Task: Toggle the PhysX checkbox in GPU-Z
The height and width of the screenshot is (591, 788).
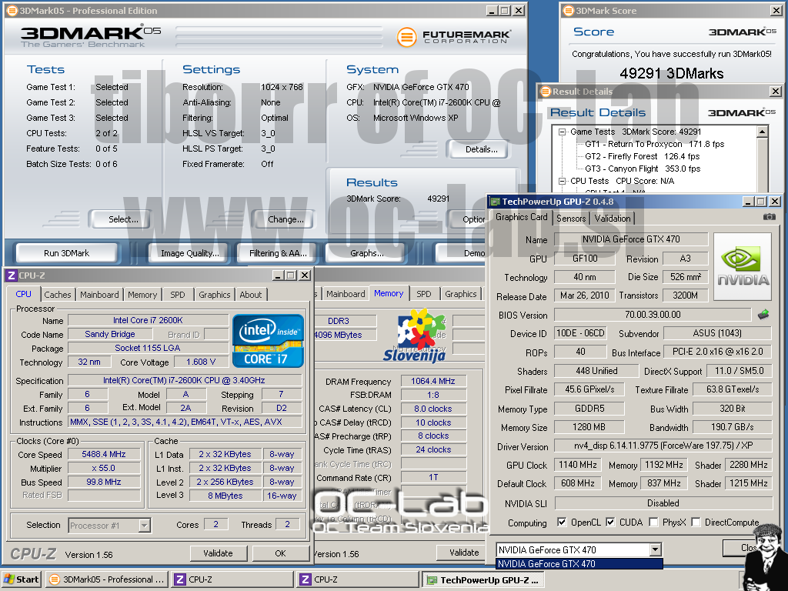Action: click(653, 523)
